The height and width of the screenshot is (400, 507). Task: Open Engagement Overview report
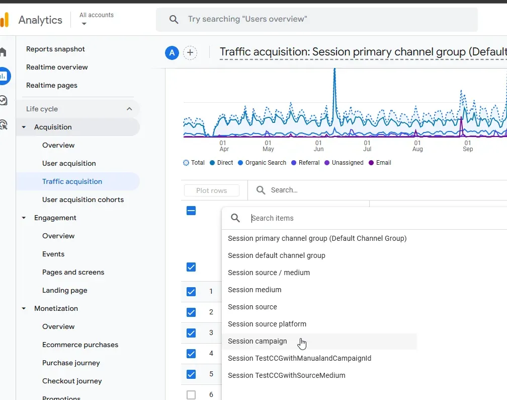(58, 236)
